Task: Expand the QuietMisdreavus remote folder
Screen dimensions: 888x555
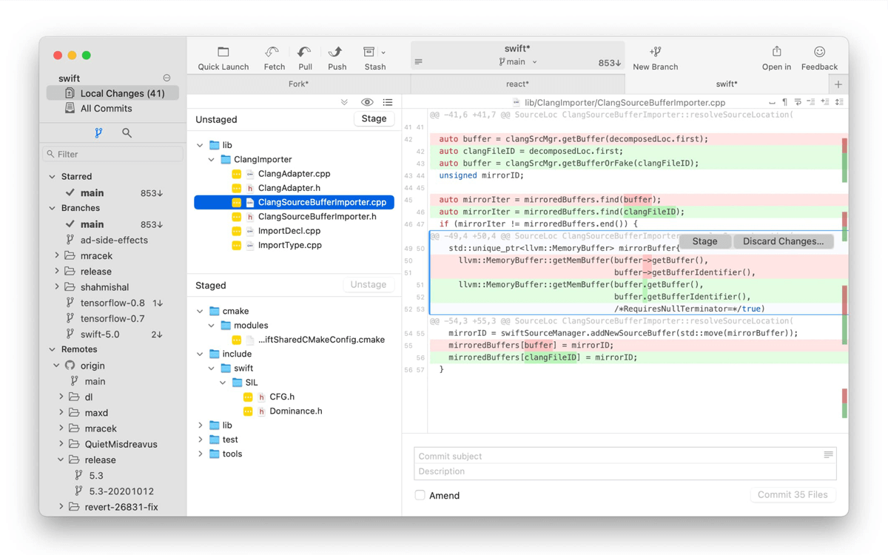Action: [x=61, y=444]
